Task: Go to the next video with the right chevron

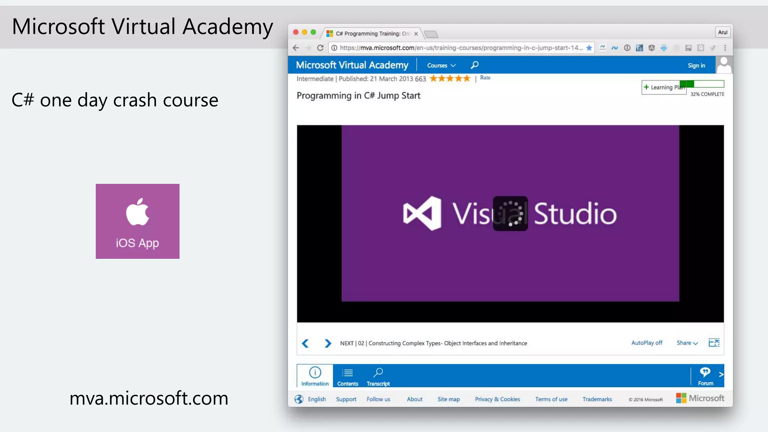Action: point(327,343)
